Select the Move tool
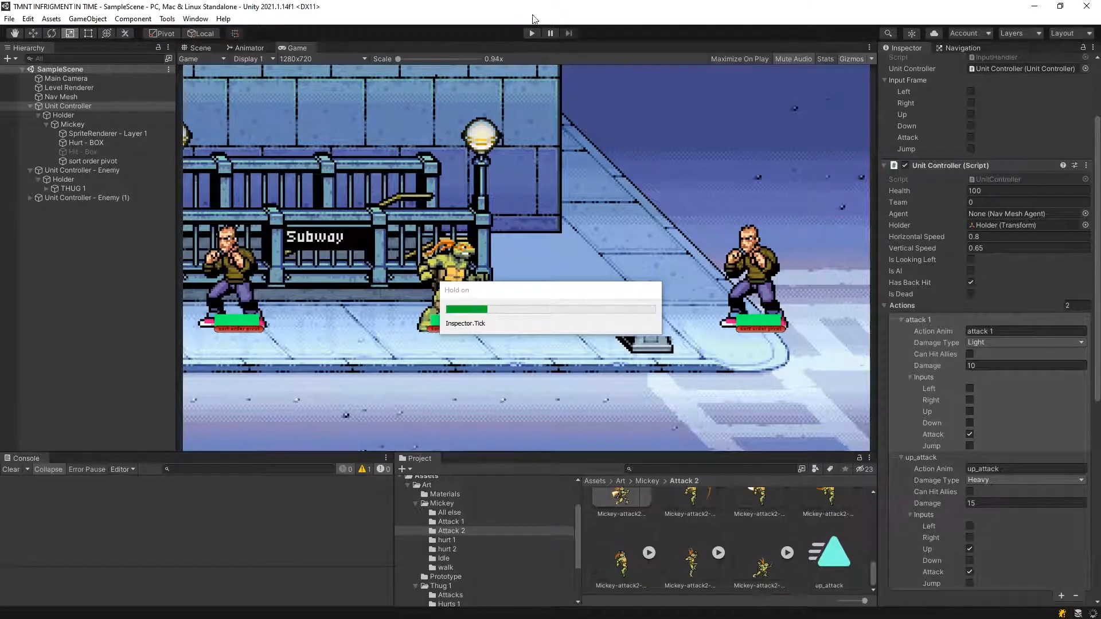This screenshot has height=619, width=1101. click(33, 33)
